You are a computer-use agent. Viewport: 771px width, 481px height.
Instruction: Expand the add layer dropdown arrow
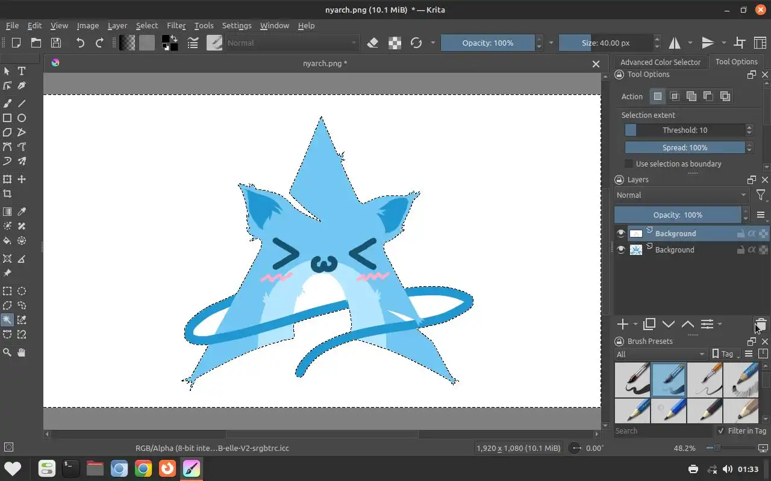[x=635, y=325]
